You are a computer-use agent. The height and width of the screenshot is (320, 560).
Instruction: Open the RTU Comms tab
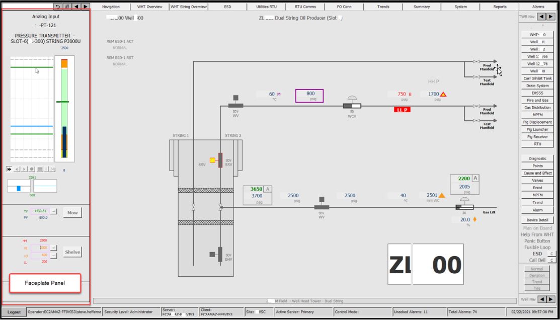tap(305, 7)
